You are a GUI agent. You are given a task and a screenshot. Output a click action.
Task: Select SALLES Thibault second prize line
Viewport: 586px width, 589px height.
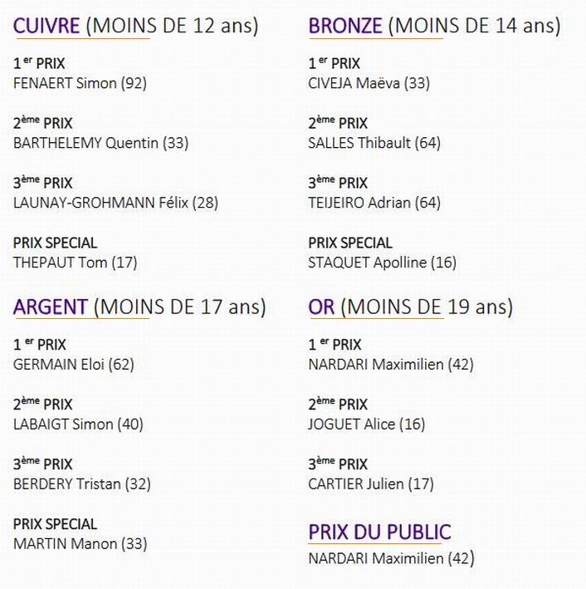374,143
